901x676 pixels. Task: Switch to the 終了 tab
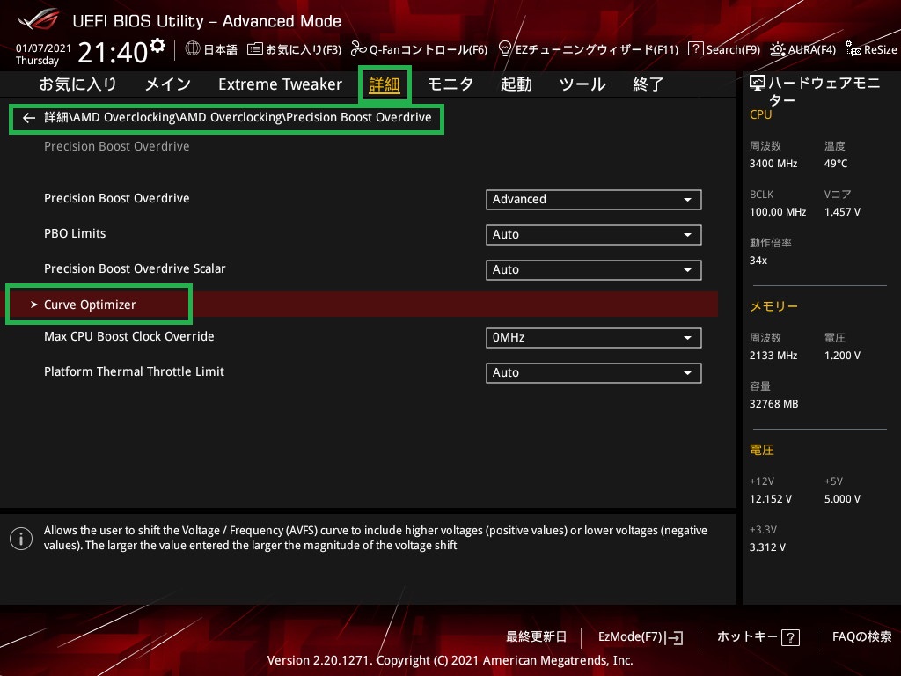648,84
